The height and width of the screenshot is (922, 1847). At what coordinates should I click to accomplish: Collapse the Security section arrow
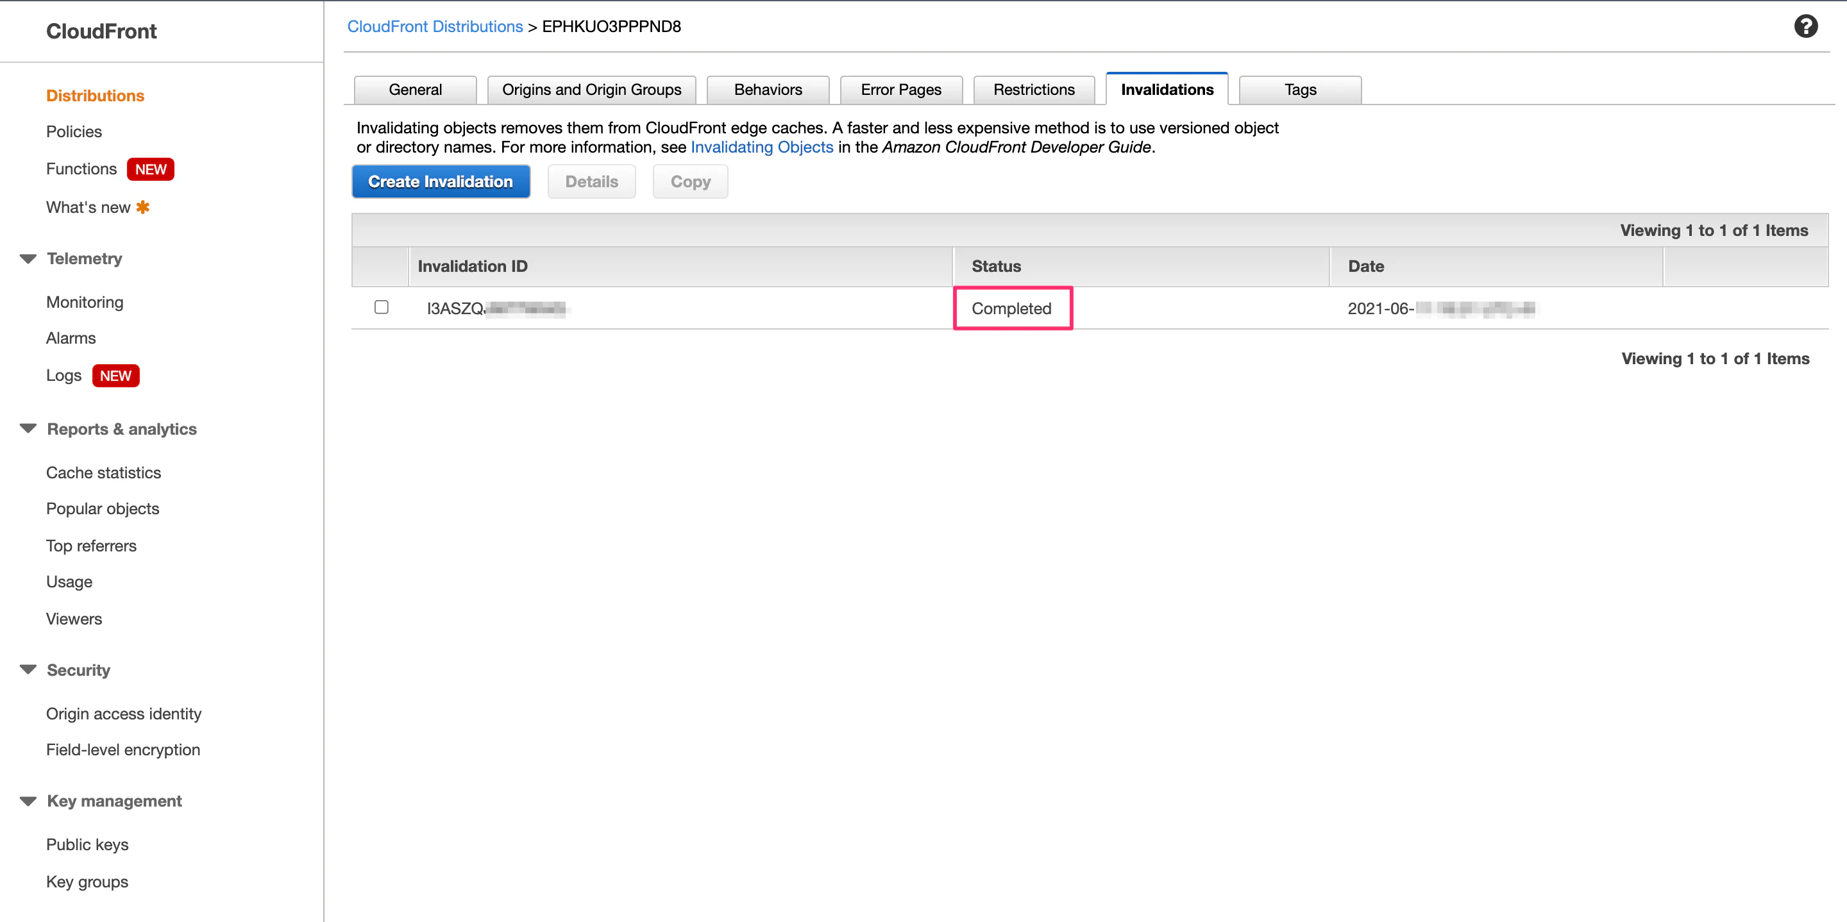coord(28,669)
